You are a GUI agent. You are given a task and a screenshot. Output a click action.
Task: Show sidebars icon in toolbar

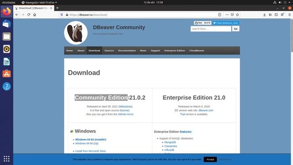tap(276, 15)
